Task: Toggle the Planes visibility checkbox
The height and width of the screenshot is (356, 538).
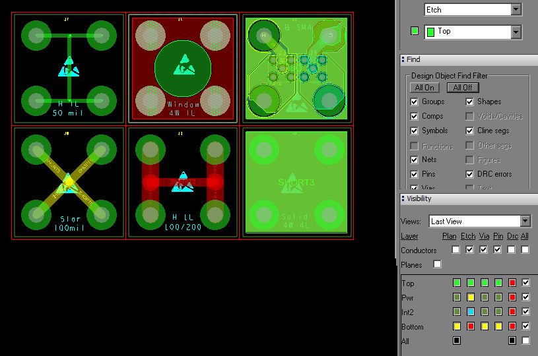Action: [437, 264]
